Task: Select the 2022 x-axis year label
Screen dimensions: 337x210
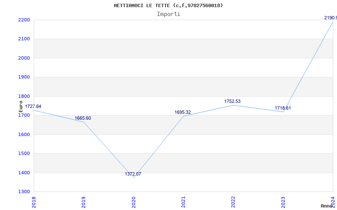Action: click(x=233, y=201)
